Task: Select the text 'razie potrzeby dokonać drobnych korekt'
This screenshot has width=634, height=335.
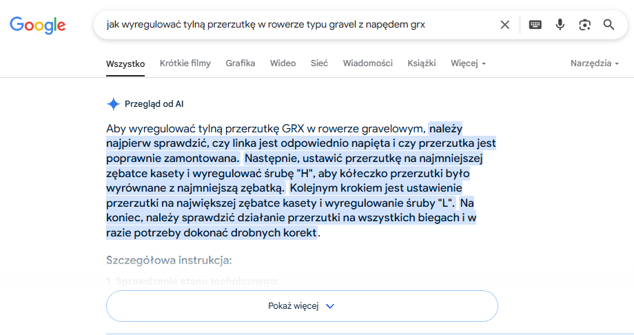Action: 212,233
